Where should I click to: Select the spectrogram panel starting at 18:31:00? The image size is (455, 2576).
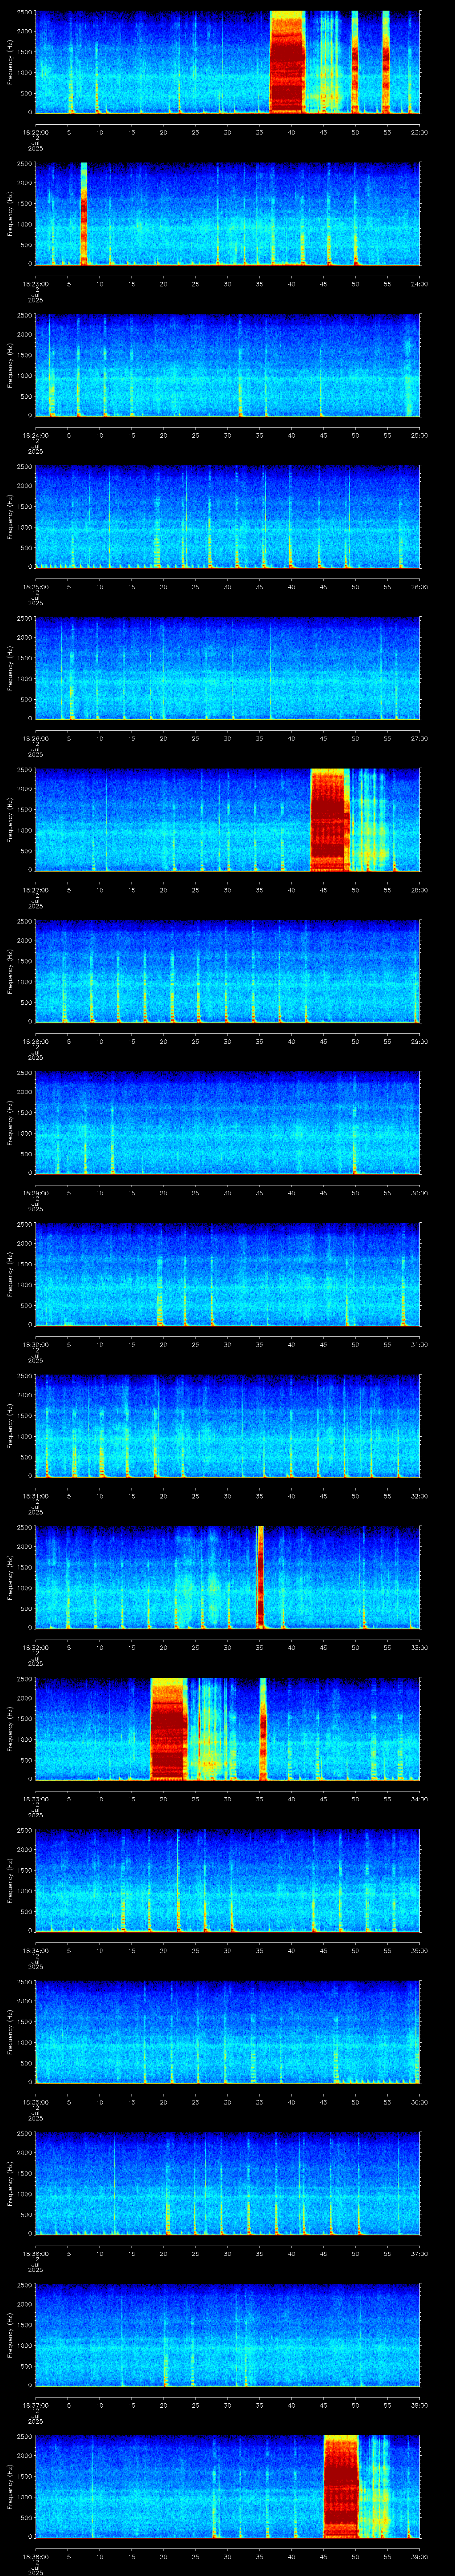[228, 1426]
